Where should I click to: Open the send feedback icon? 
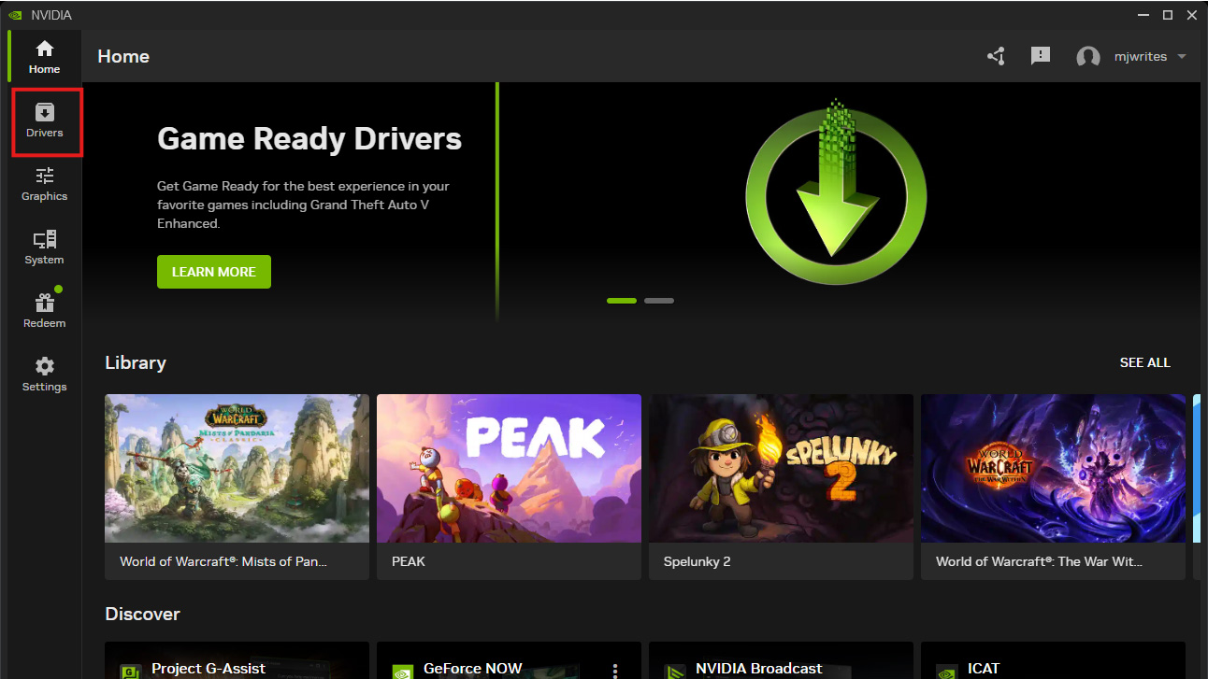[x=1041, y=56]
